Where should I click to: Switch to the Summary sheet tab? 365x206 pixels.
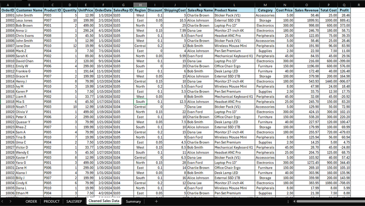pyautogui.click(x=133, y=201)
